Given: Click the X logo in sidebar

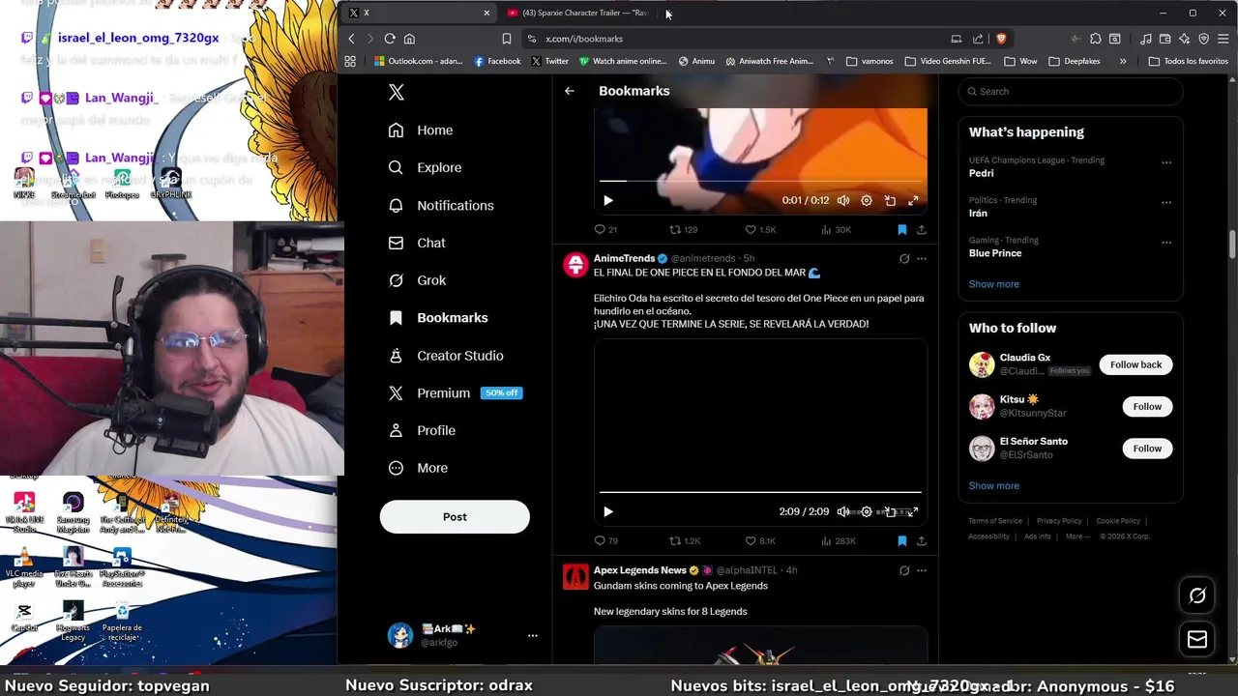Looking at the screenshot, I should coord(396,92).
